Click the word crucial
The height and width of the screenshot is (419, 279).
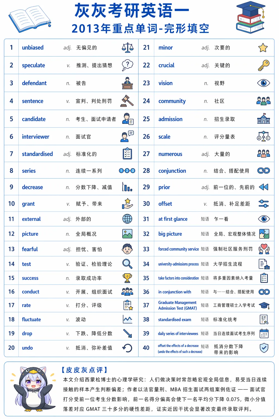[166, 65]
